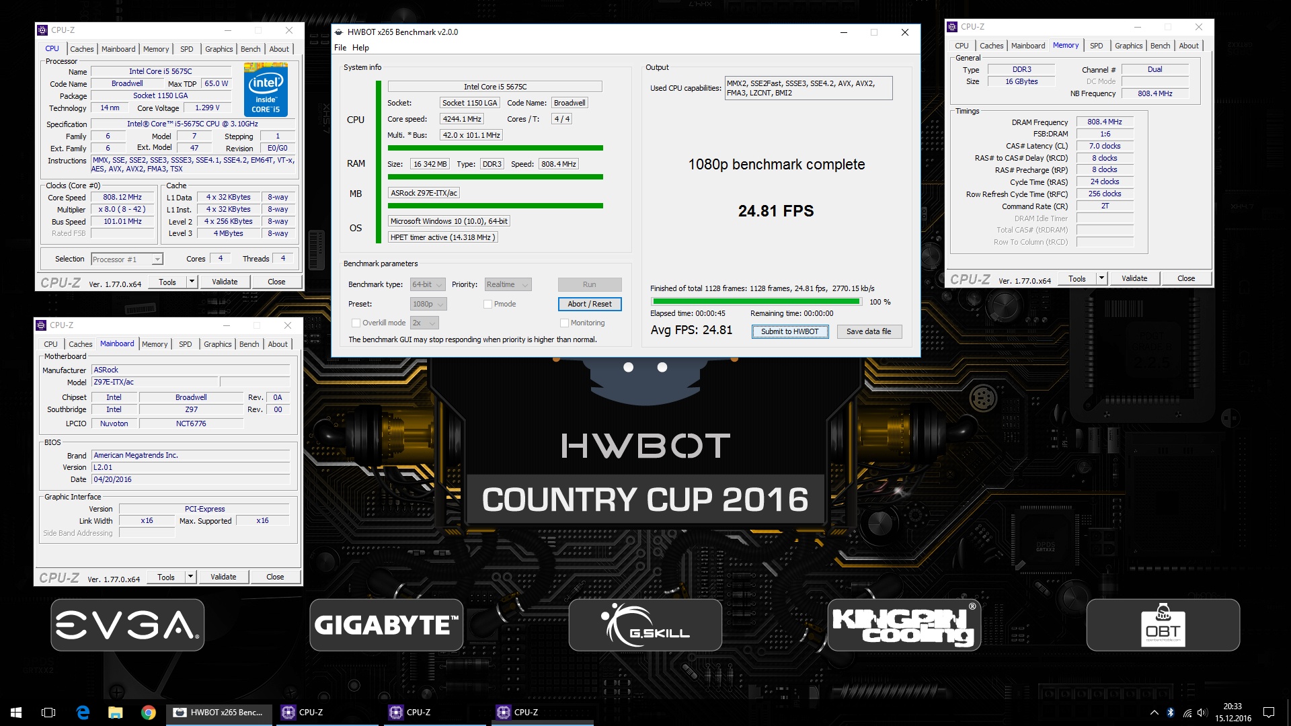Open Action Center notification icon
Image resolution: width=1291 pixels, height=726 pixels.
[1269, 713]
